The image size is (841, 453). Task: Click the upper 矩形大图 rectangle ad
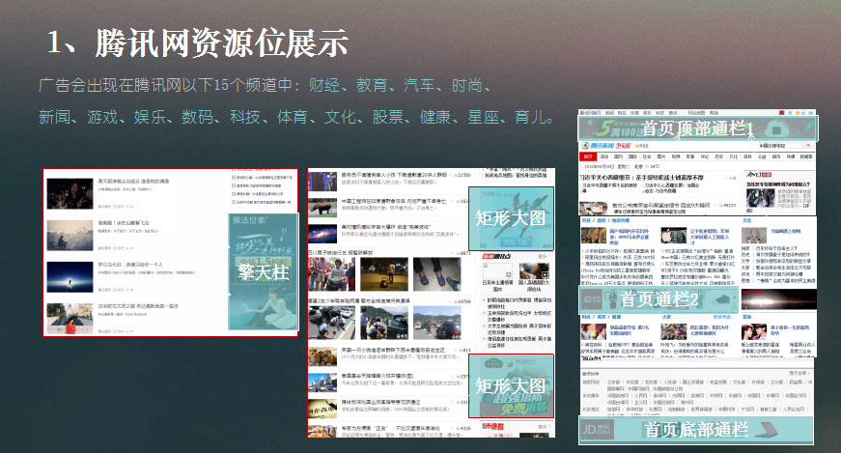(510, 218)
